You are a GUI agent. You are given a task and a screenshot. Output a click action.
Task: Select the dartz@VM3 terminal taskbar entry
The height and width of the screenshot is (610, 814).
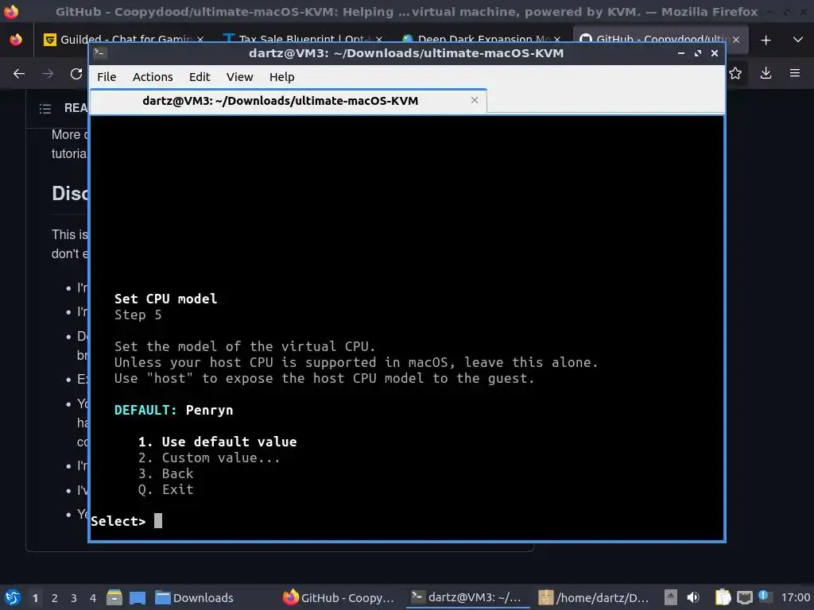pos(466,597)
